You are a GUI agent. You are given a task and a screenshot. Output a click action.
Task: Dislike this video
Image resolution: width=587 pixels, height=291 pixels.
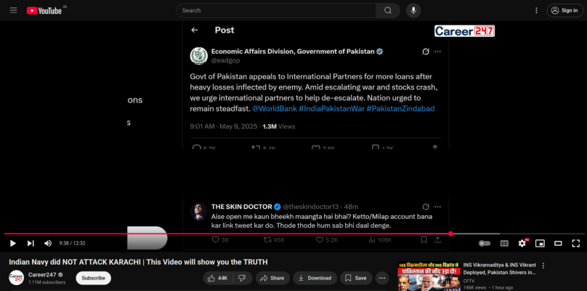tap(242, 278)
